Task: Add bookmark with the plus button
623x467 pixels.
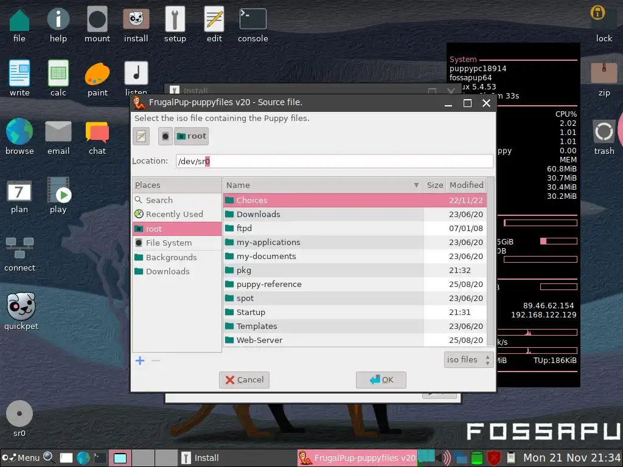Action: [x=140, y=361]
